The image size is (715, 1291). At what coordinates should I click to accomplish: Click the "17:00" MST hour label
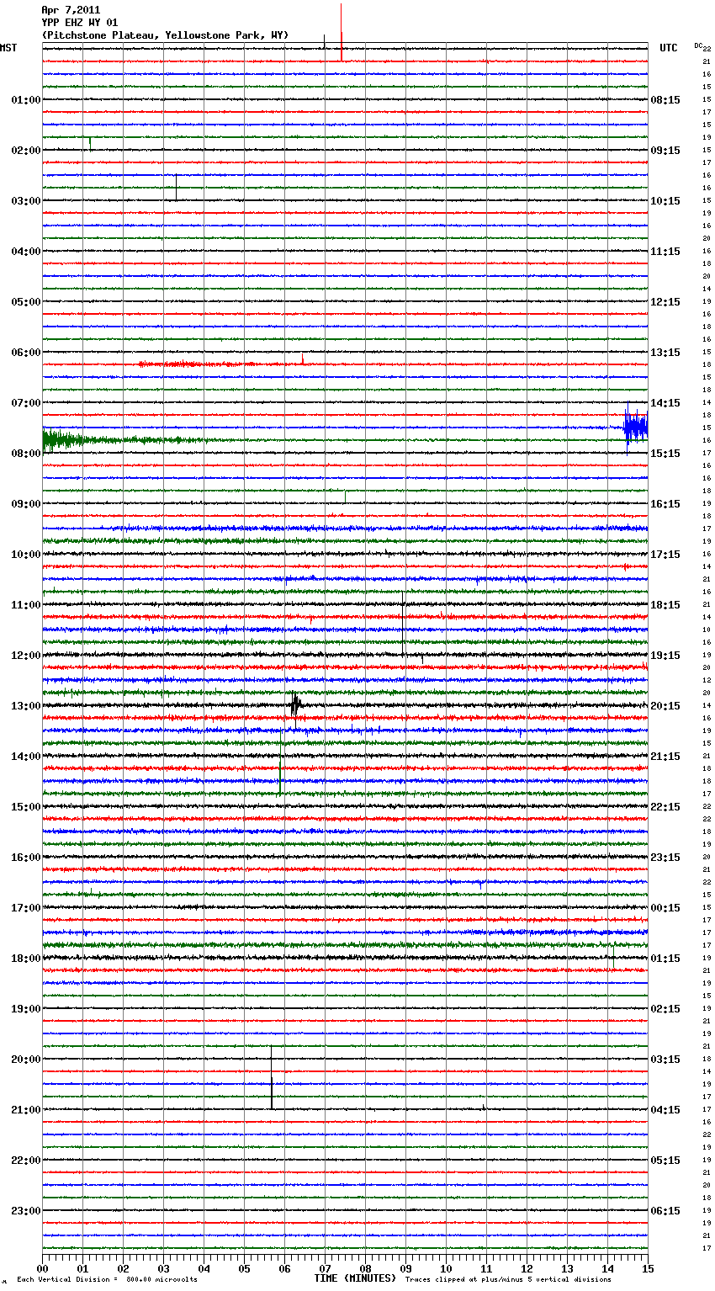(x=26, y=908)
